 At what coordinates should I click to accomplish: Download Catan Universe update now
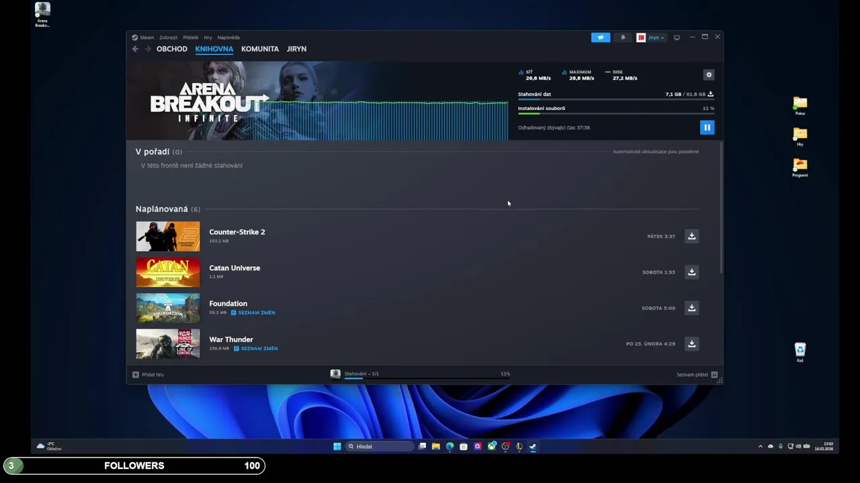coord(691,272)
